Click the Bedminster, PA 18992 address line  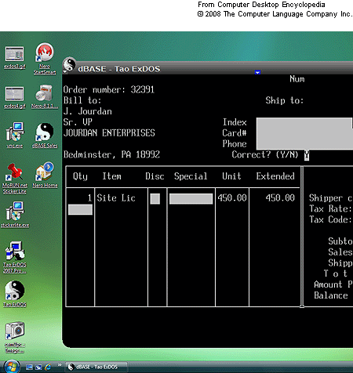point(111,154)
